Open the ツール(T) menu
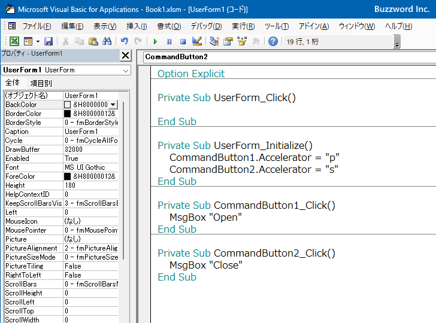Viewport: 436px width, 323px height. [x=277, y=26]
